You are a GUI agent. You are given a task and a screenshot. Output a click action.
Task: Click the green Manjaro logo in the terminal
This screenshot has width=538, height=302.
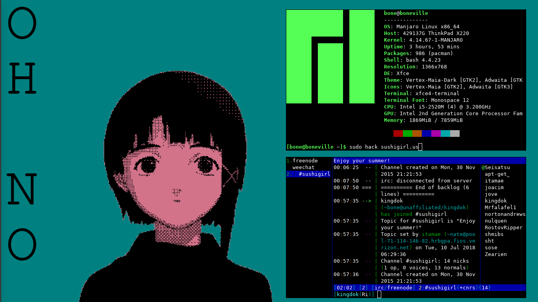(x=330, y=57)
